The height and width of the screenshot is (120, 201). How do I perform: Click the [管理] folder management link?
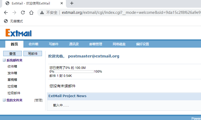click(38, 100)
